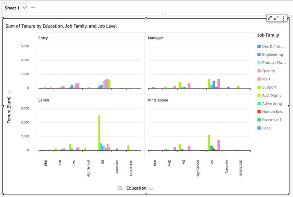Viewport: 293px width, 197px height.
Task: Expand the Tenure (Sum) axis chevron
Action: (9, 92)
